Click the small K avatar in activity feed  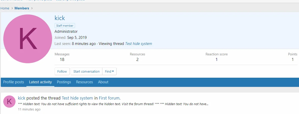(9, 102)
